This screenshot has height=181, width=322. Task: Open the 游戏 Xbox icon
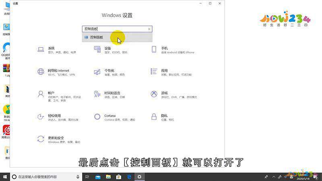[x=154, y=94]
